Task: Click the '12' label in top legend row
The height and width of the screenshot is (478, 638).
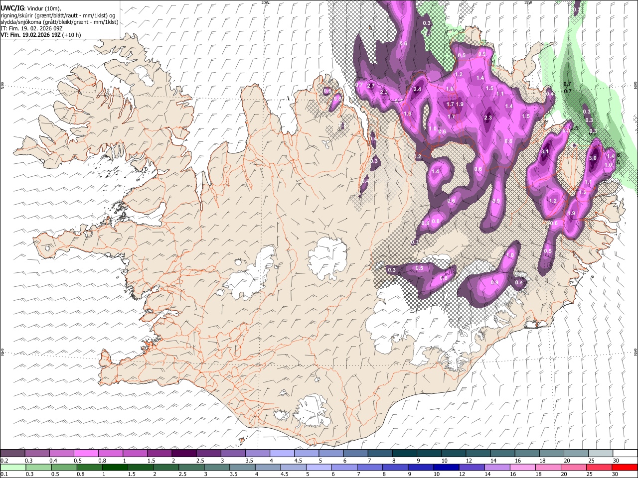Action: pyautogui.click(x=469, y=461)
